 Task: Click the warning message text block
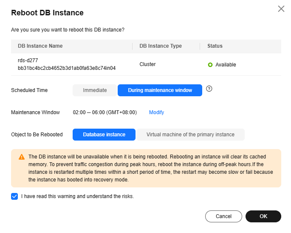[x=150, y=168]
